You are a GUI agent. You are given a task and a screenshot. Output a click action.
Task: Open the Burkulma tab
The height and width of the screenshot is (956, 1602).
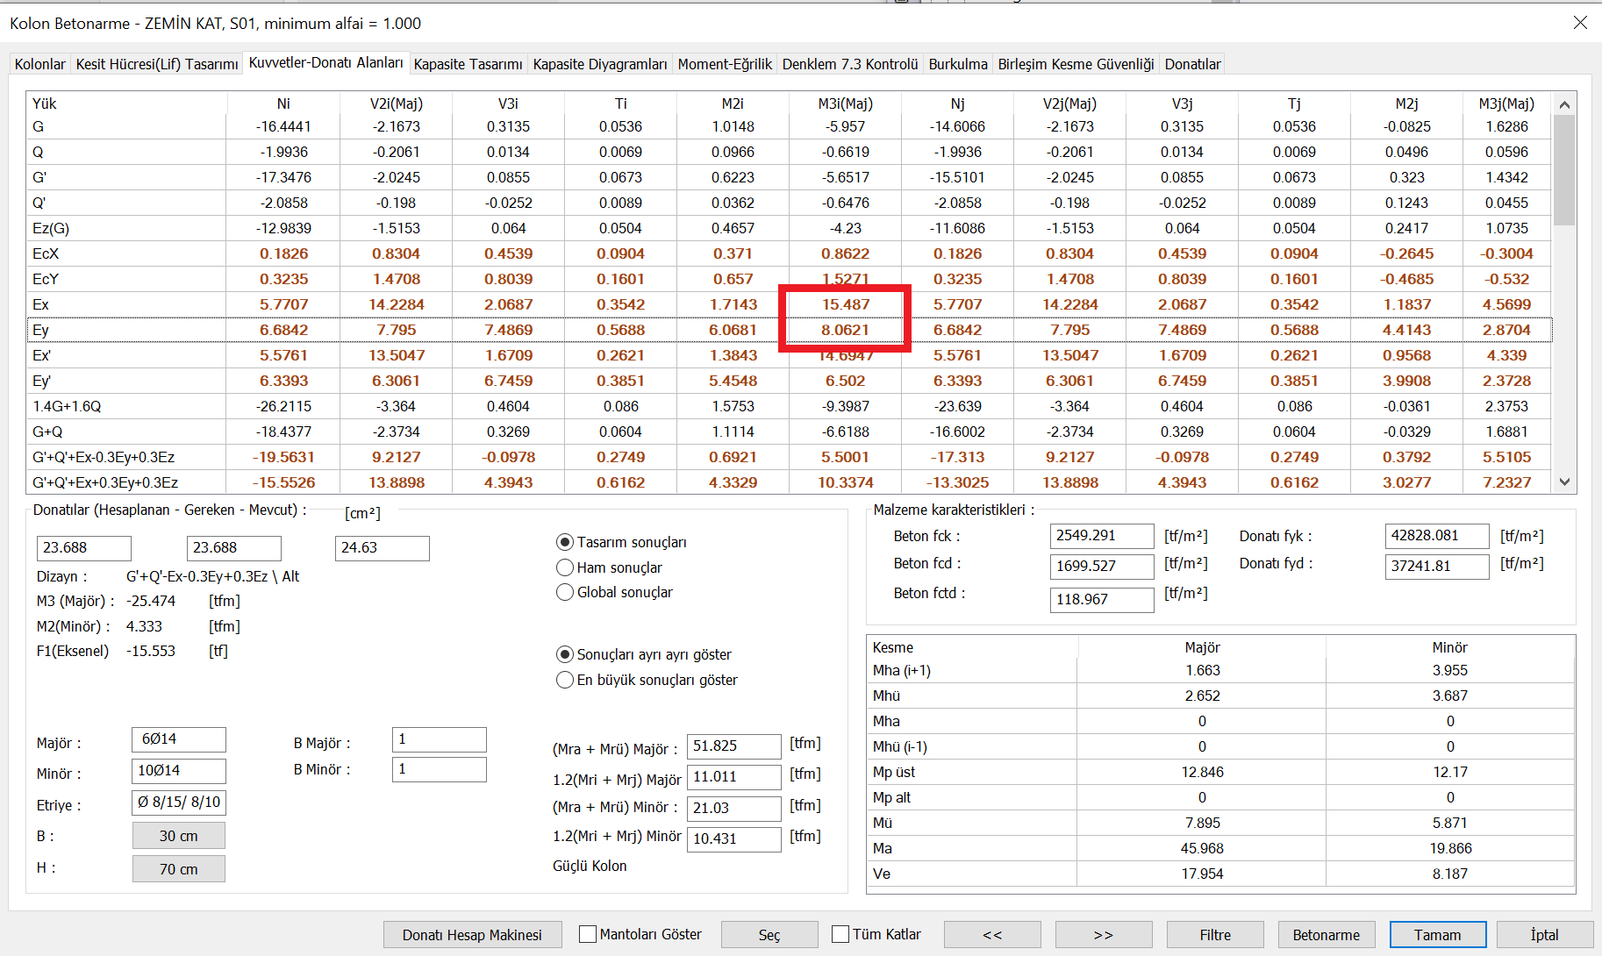click(958, 64)
